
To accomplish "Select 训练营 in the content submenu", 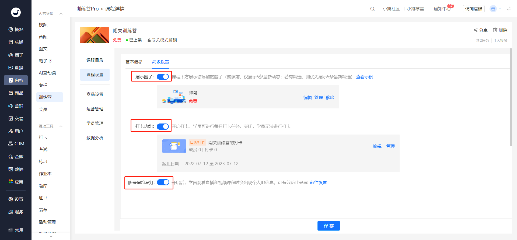I will point(50,97).
